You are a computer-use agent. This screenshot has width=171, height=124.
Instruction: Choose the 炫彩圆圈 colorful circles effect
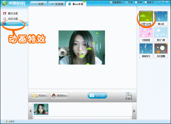click(161, 51)
